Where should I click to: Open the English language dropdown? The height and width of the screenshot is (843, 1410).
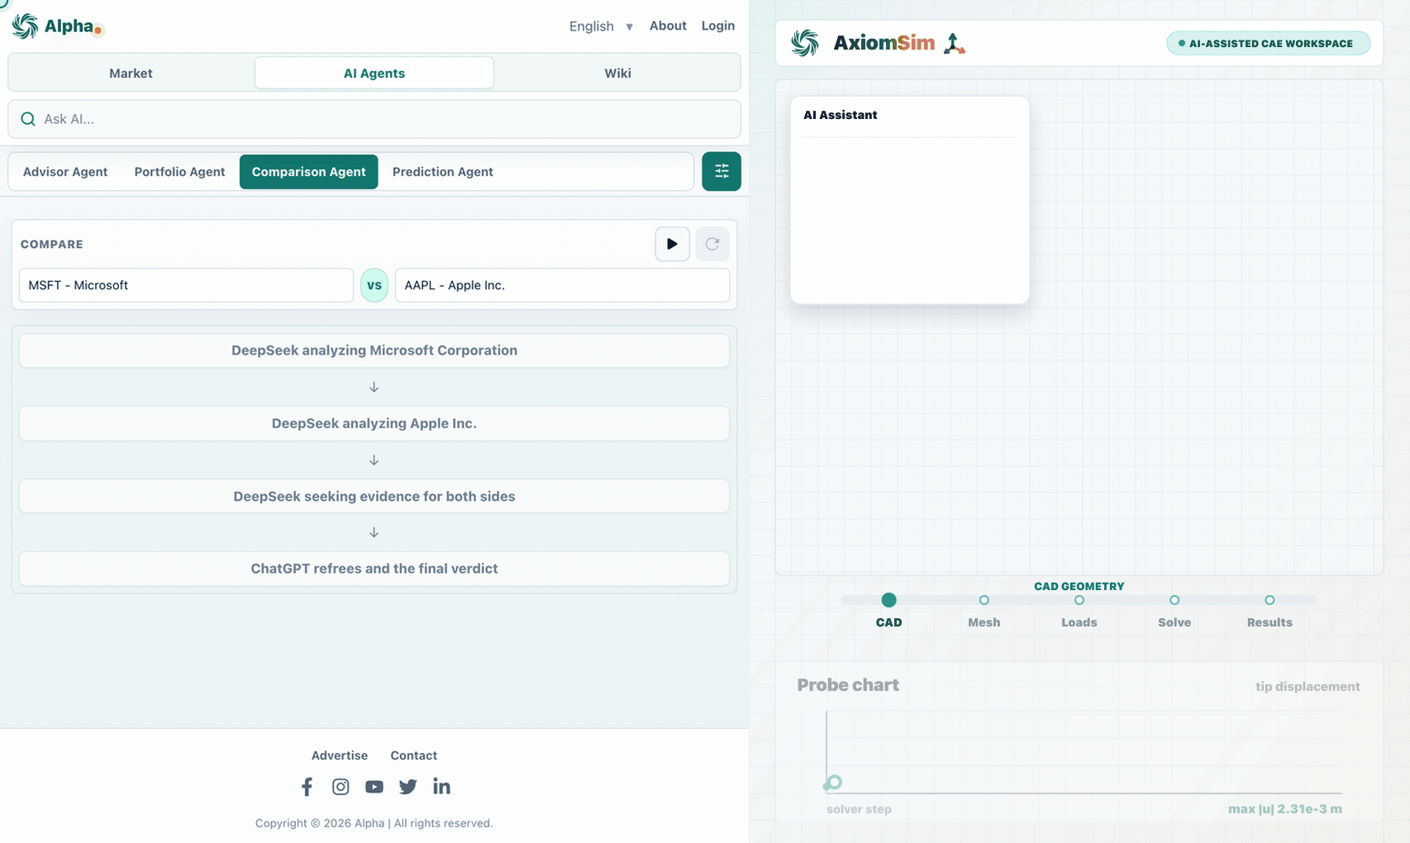(x=601, y=26)
